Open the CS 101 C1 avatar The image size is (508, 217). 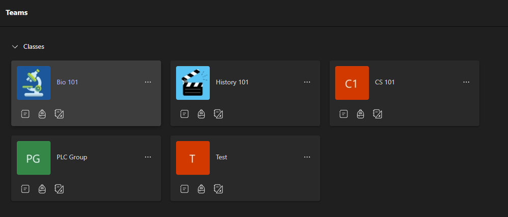pos(352,83)
